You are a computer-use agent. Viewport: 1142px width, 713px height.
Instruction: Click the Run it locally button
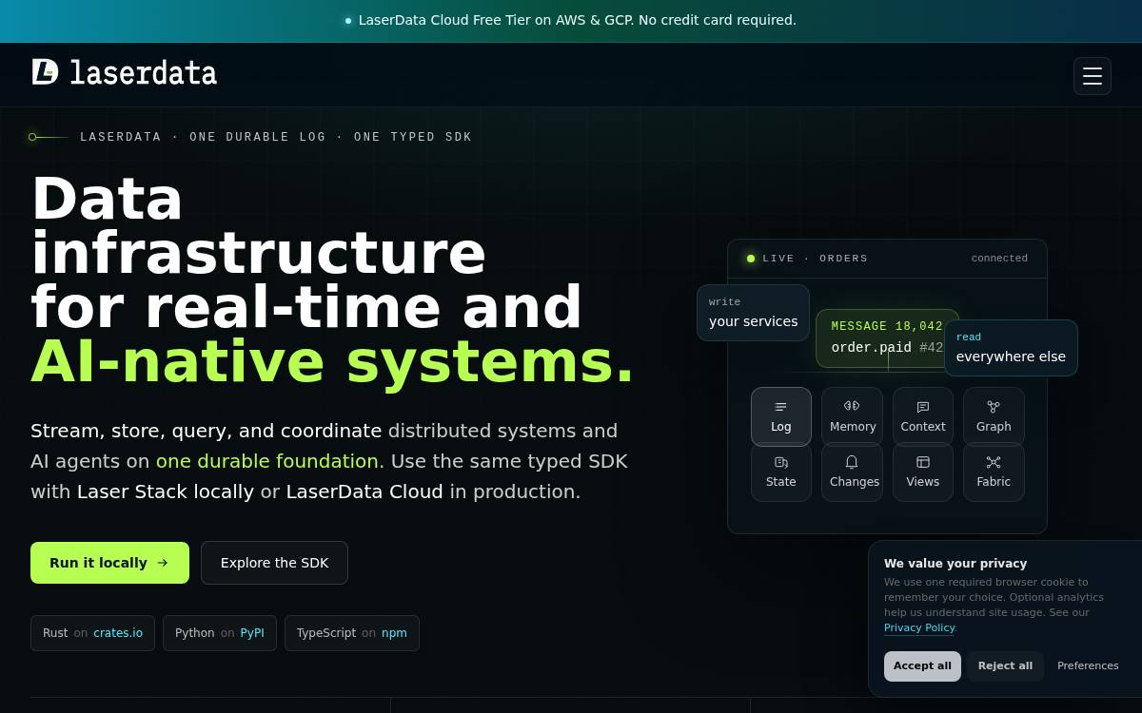tap(109, 563)
